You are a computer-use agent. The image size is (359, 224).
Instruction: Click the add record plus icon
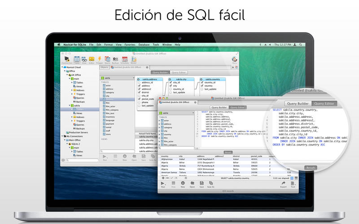[163, 178]
